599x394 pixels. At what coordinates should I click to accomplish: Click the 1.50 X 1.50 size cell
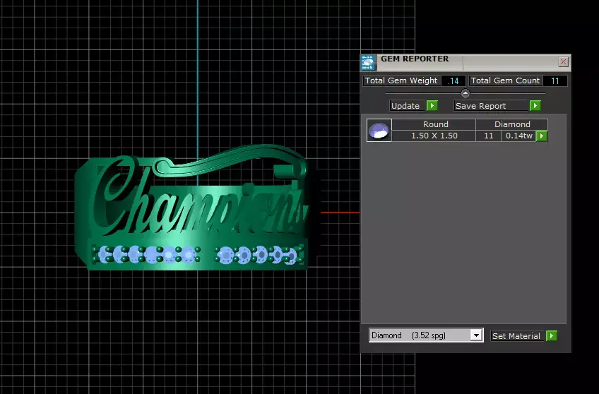pyautogui.click(x=434, y=136)
